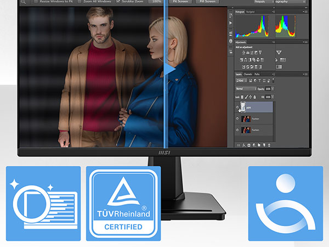This screenshot has width=329, height=247.
Task: Click Create new layer icon
Action: [264, 145]
